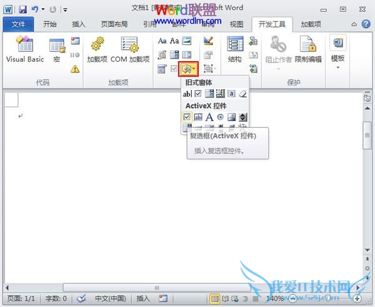Switch to Outline view
Image resolution: width=375 pixels, height=307 pixels.
245,299
